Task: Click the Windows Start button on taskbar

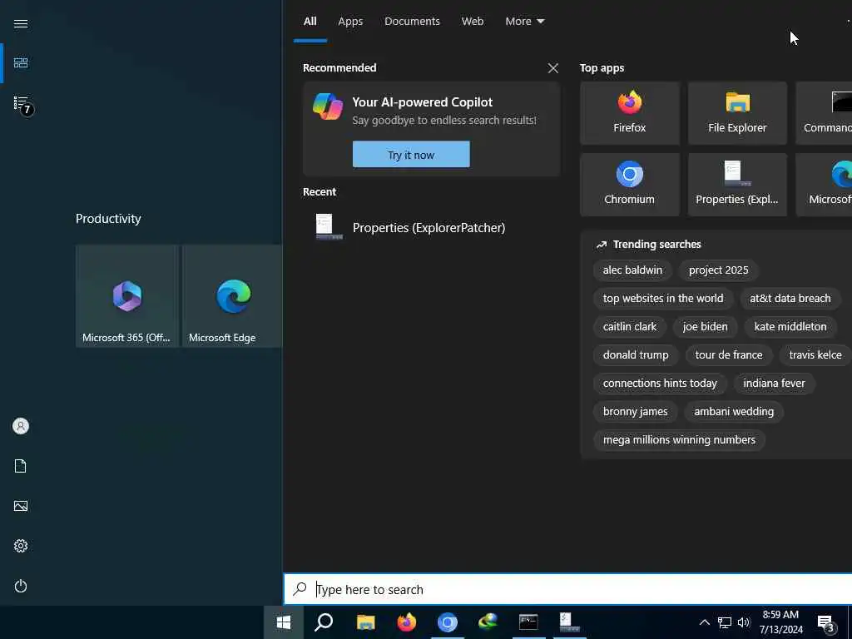Action: 284,622
